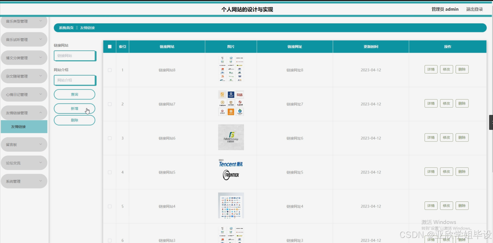Expand the 杂文随笔管理 sidebar menu

[24, 76]
